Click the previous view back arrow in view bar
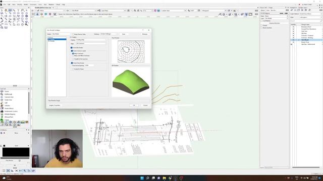 [33, 11]
